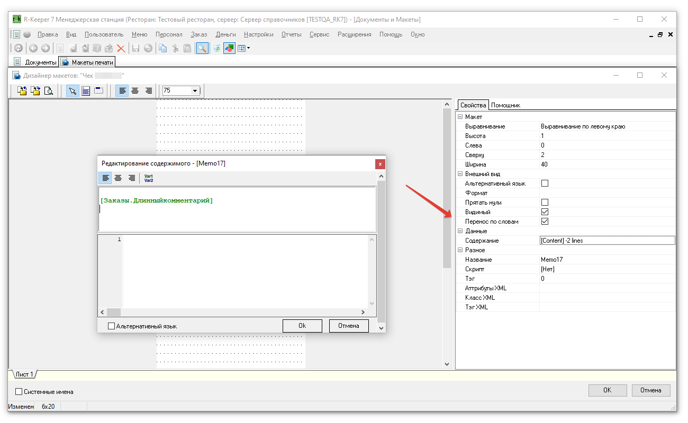Image resolution: width=688 pixels, height=423 pixels.
Task: Enable the Системные имена checkbox
Action: [x=19, y=392]
